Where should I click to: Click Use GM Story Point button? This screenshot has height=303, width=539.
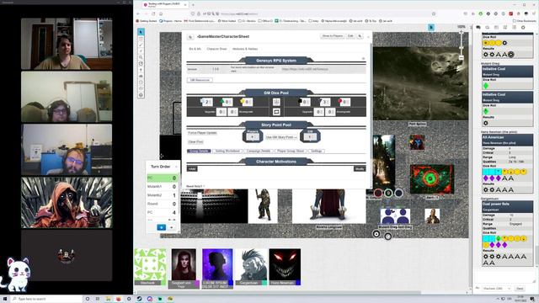click(281, 137)
